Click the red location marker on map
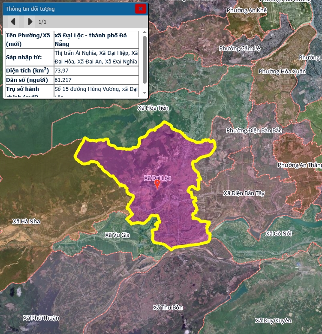This screenshot has height=334, width=322. pos(157,184)
